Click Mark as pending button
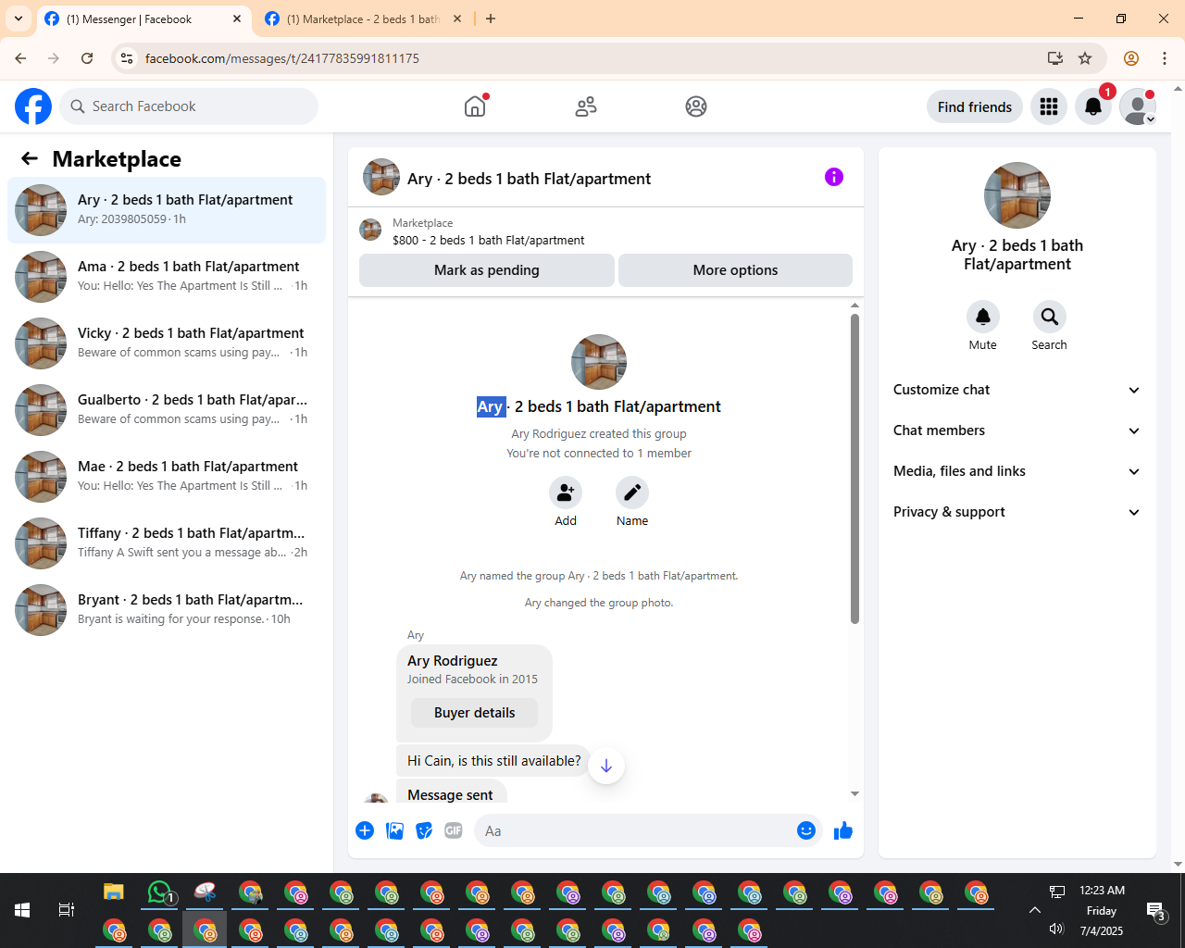Image resolution: width=1185 pixels, height=948 pixels. click(x=487, y=270)
